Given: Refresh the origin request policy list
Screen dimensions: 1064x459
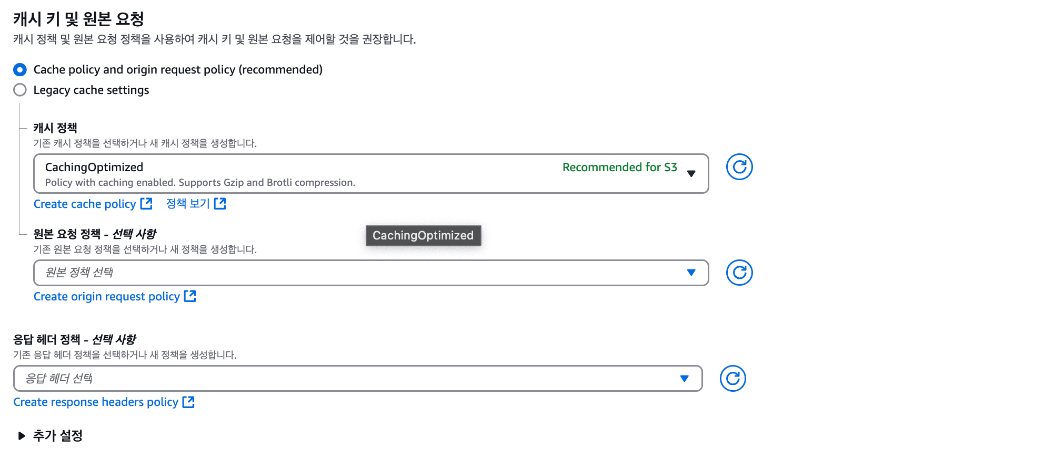Looking at the screenshot, I should point(739,273).
